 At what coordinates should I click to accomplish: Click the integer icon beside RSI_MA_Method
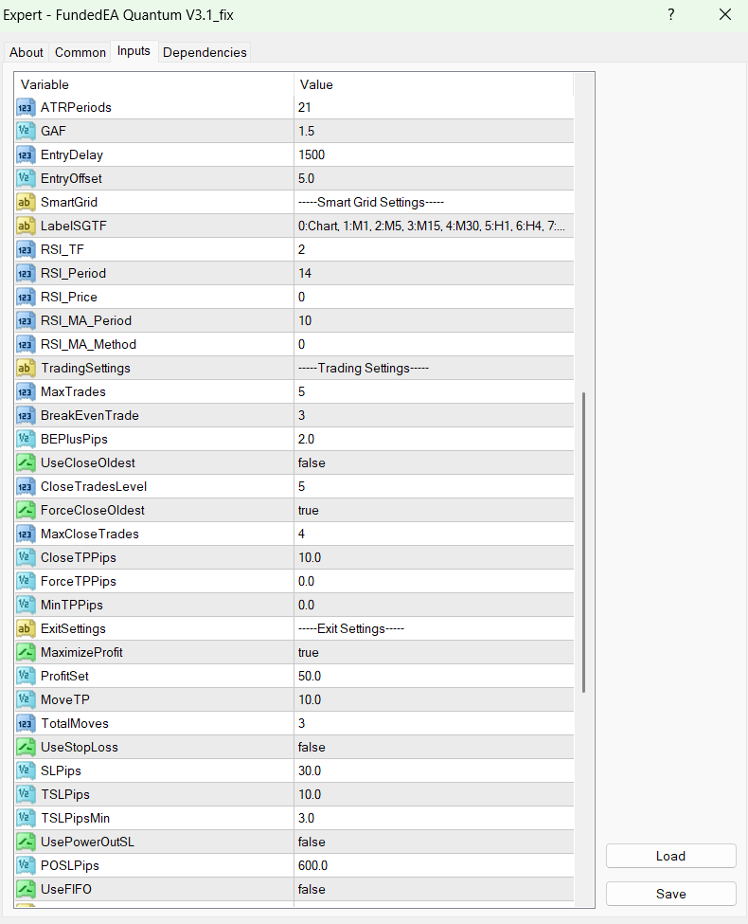(x=26, y=344)
